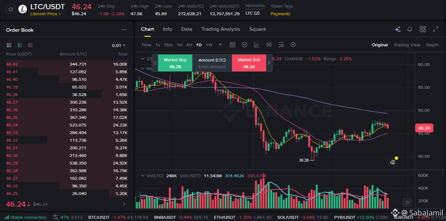Open the go-to-date calendar icon

232,45
